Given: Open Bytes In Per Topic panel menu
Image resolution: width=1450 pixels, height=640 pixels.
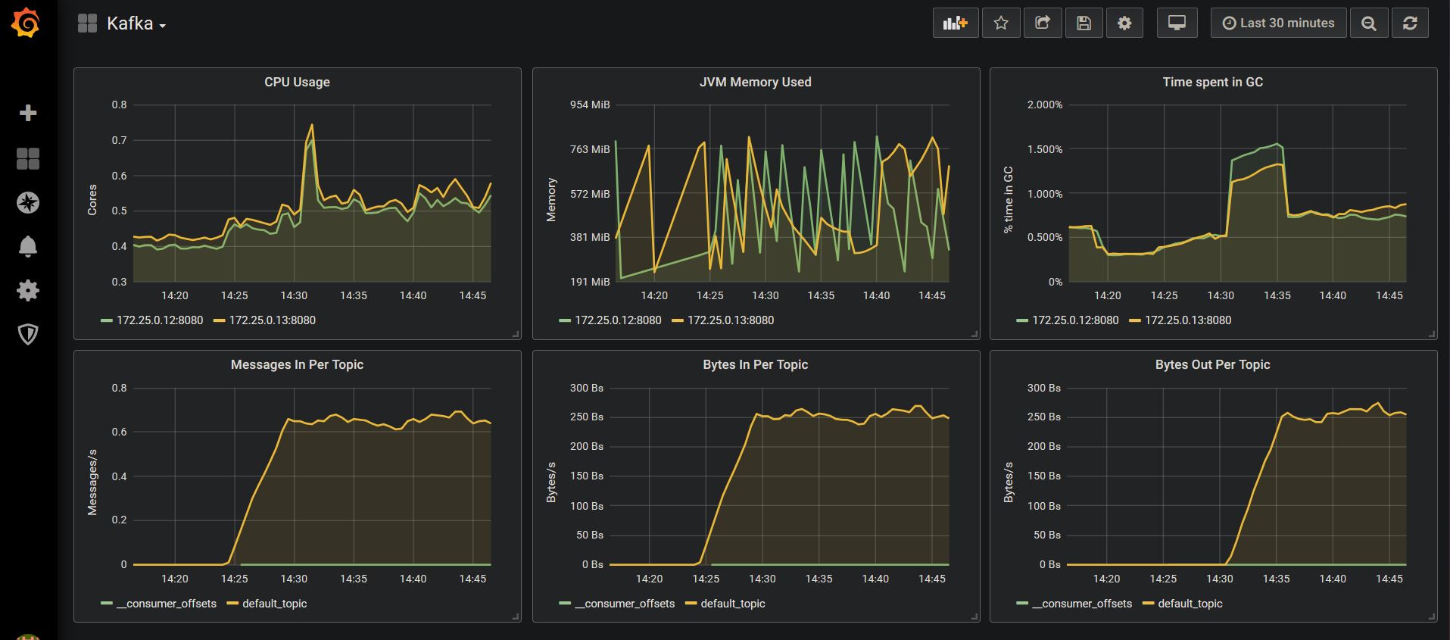Looking at the screenshot, I should point(755,364).
